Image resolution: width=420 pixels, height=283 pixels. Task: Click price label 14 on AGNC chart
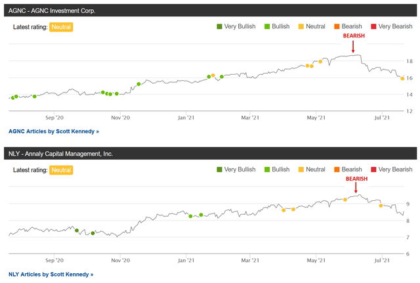(x=409, y=95)
